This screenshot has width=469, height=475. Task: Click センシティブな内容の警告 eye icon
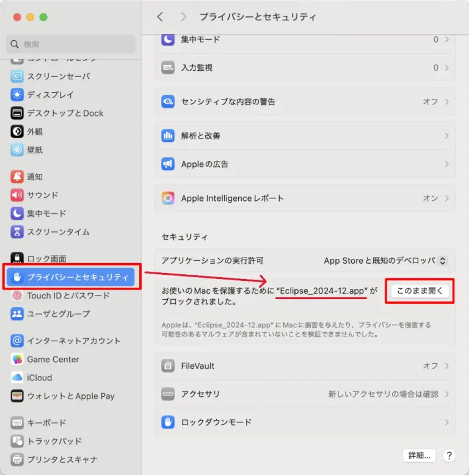(168, 101)
